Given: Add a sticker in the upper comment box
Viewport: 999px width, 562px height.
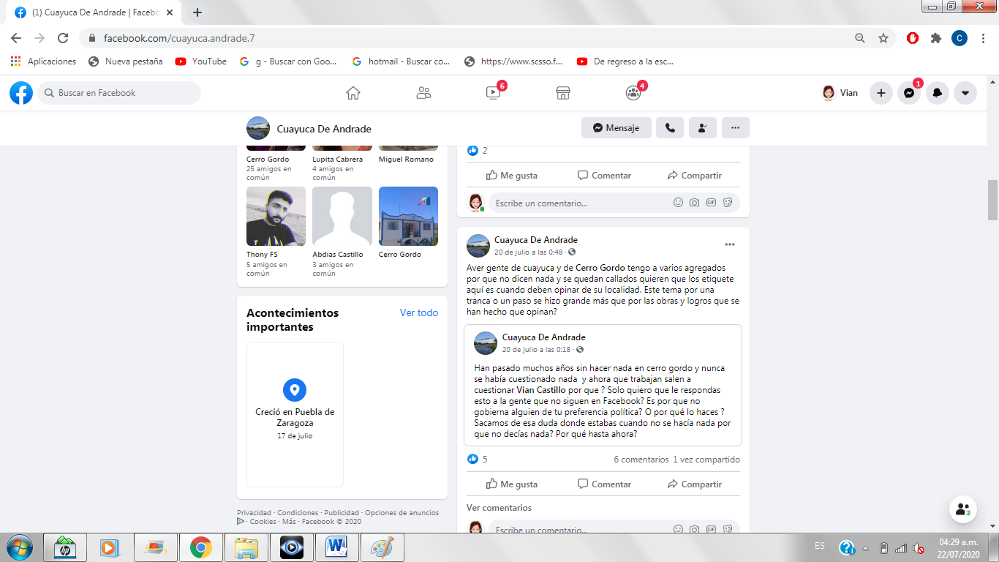Looking at the screenshot, I should point(728,203).
